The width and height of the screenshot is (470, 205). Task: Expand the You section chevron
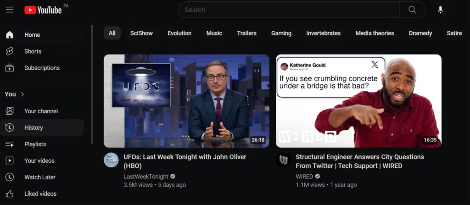coord(22,94)
